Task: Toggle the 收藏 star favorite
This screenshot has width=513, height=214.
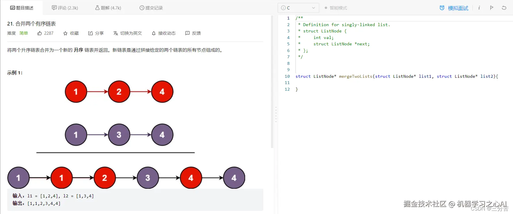Action: click(x=66, y=33)
